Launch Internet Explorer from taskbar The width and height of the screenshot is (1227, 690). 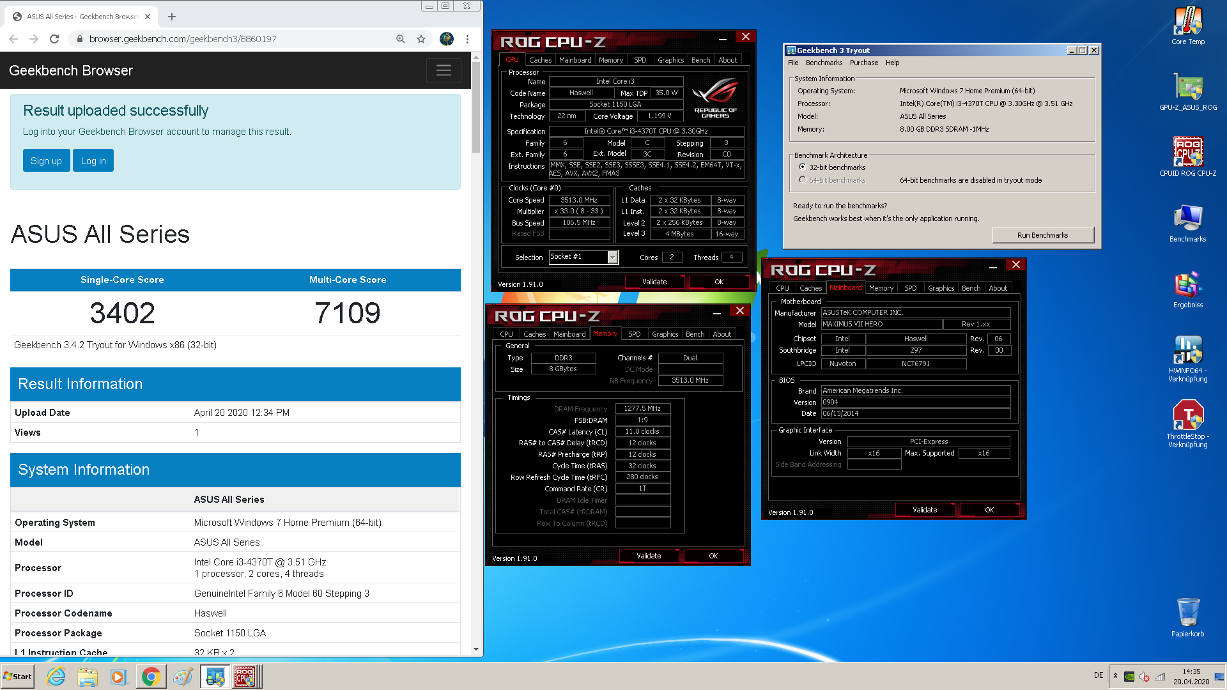pos(56,677)
